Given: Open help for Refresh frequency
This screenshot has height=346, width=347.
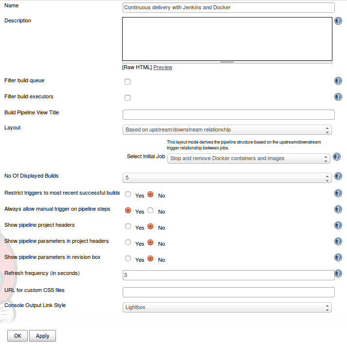Looking at the screenshot, I should coord(338,273).
